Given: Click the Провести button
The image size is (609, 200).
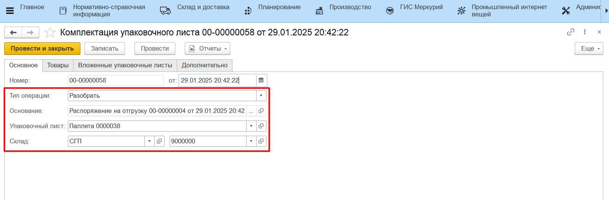Looking at the screenshot, I should (x=155, y=49).
